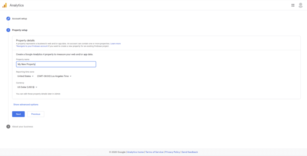Click the Reporting time zone label
Viewport: 307px width, 156px height.
25,72
